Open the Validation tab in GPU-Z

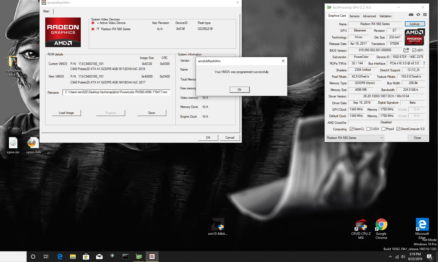[x=385, y=16]
